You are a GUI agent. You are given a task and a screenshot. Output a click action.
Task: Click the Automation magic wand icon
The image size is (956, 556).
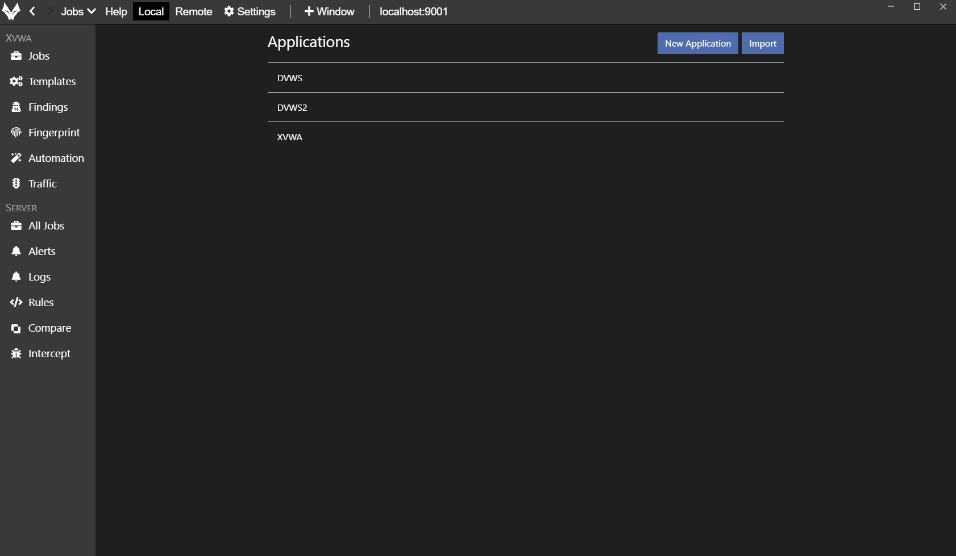[16, 158]
